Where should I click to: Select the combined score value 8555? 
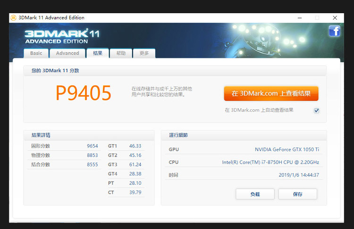93,164
